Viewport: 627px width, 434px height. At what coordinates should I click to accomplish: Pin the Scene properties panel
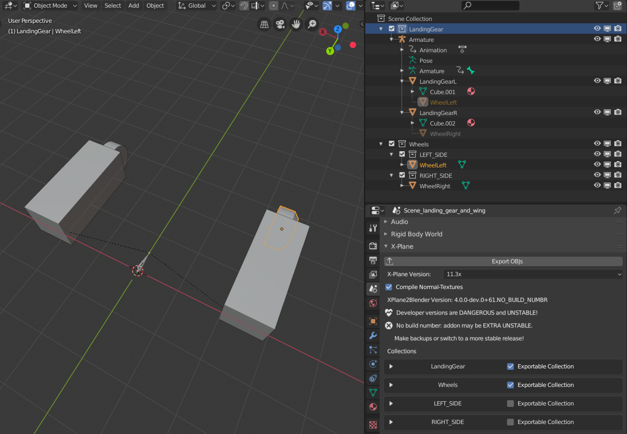[x=617, y=210]
